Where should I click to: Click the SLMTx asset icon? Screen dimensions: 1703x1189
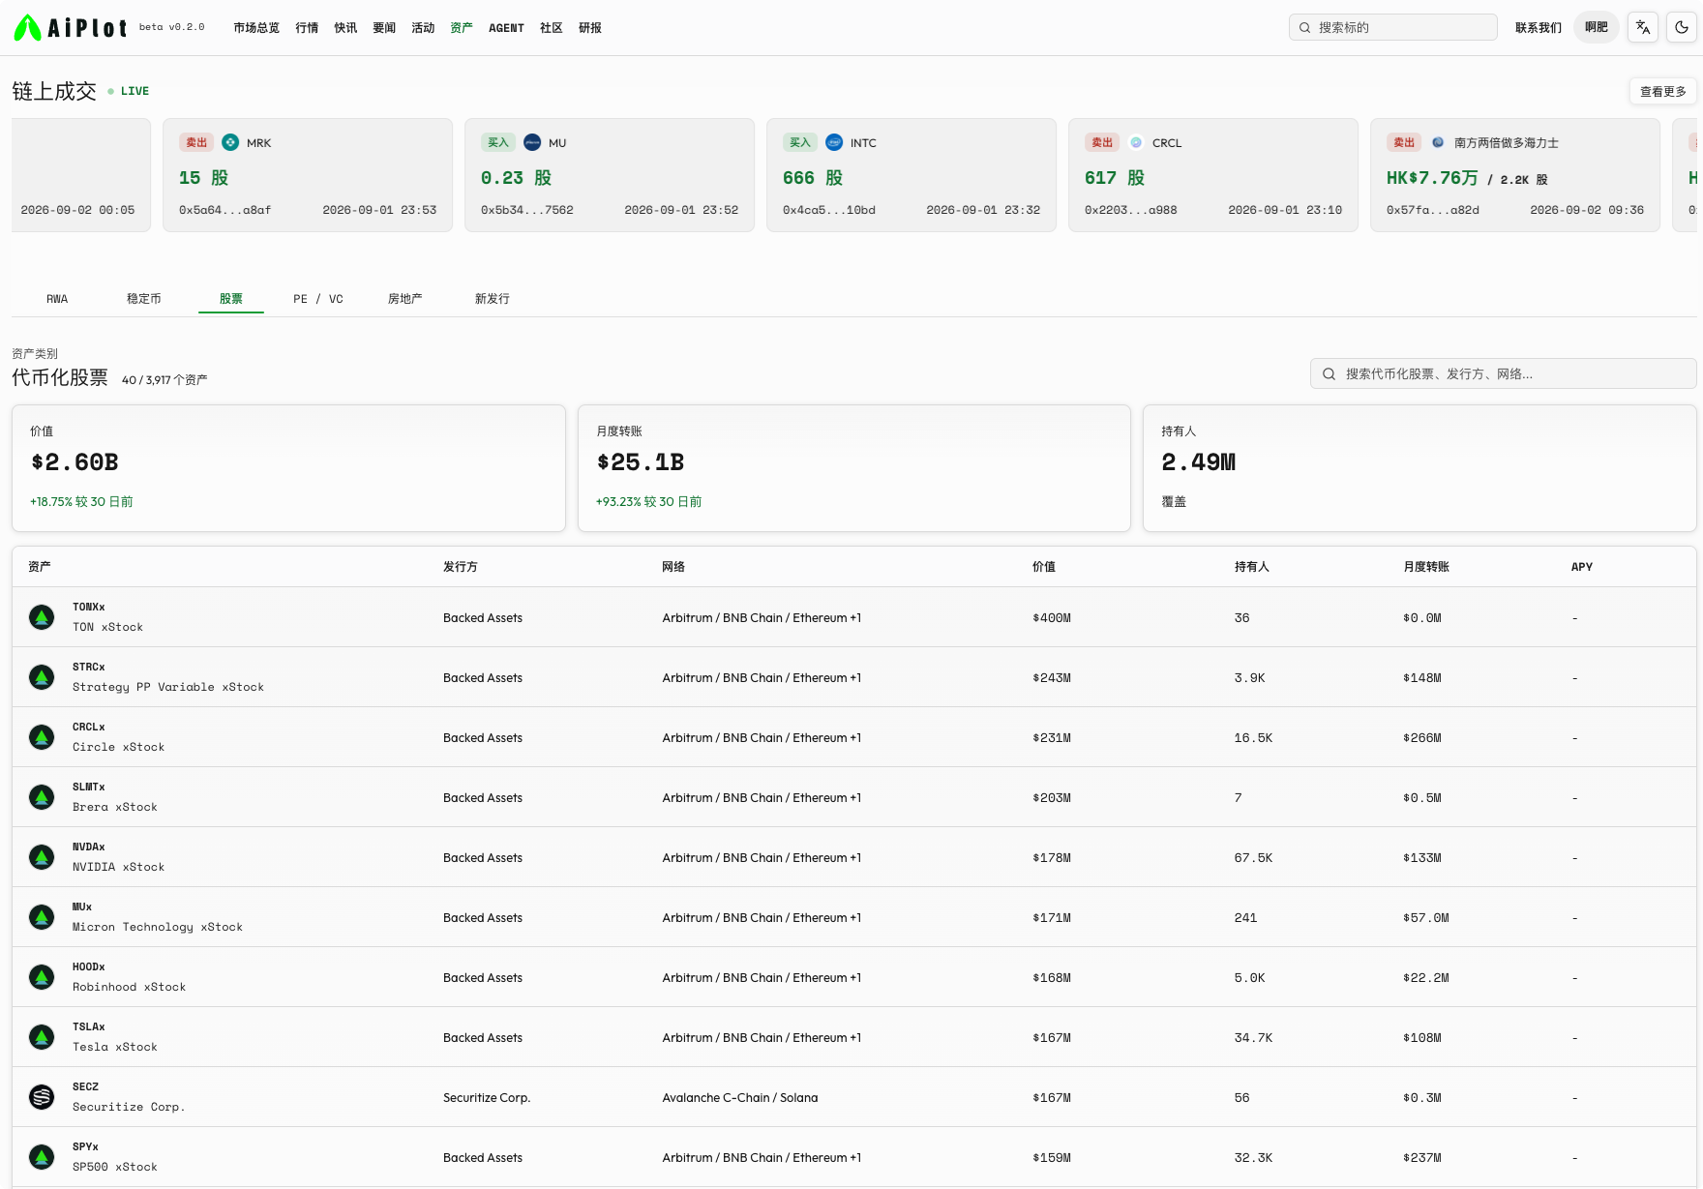pyautogui.click(x=42, y=797)
